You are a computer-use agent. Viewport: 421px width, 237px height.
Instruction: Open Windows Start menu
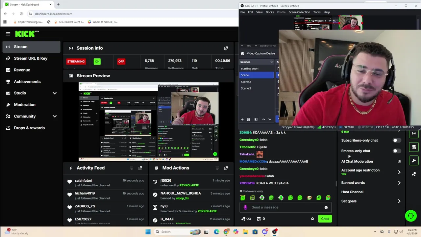[148, 232]
